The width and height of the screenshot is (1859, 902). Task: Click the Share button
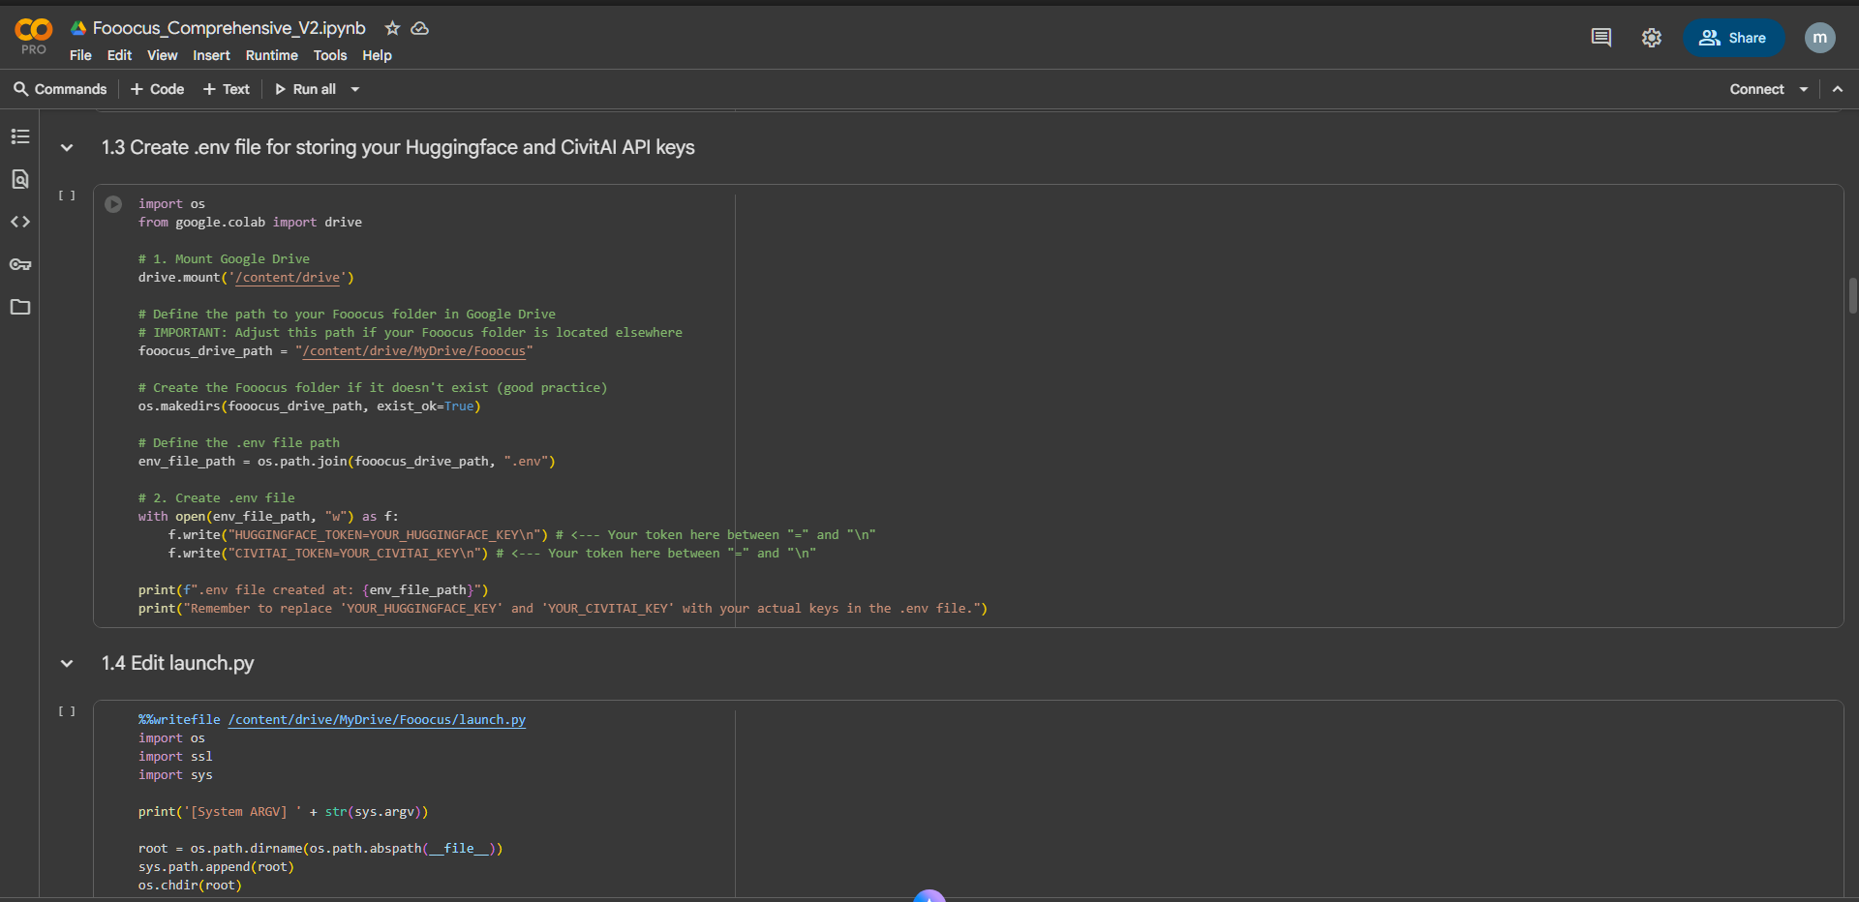tap(1733, 38)
